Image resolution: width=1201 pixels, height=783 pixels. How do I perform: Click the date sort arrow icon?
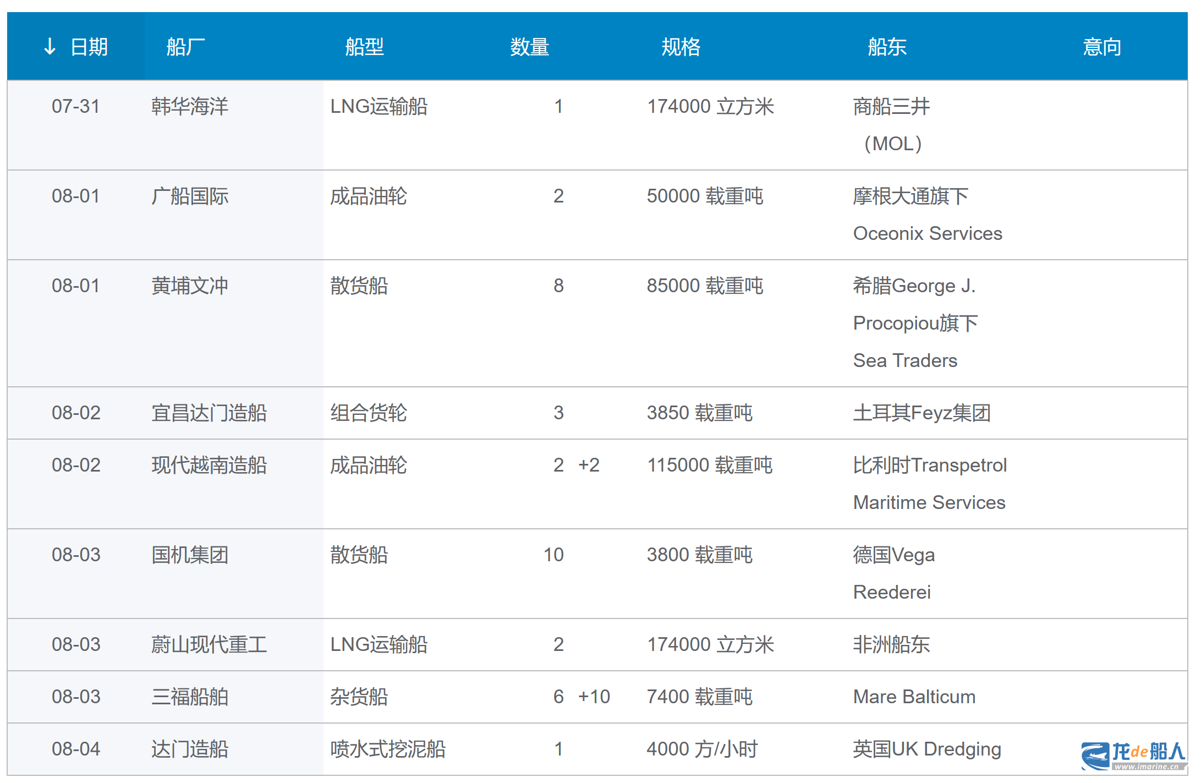point(50,47)
